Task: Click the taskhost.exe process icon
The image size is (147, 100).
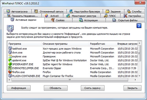Action: pos(10,48)
